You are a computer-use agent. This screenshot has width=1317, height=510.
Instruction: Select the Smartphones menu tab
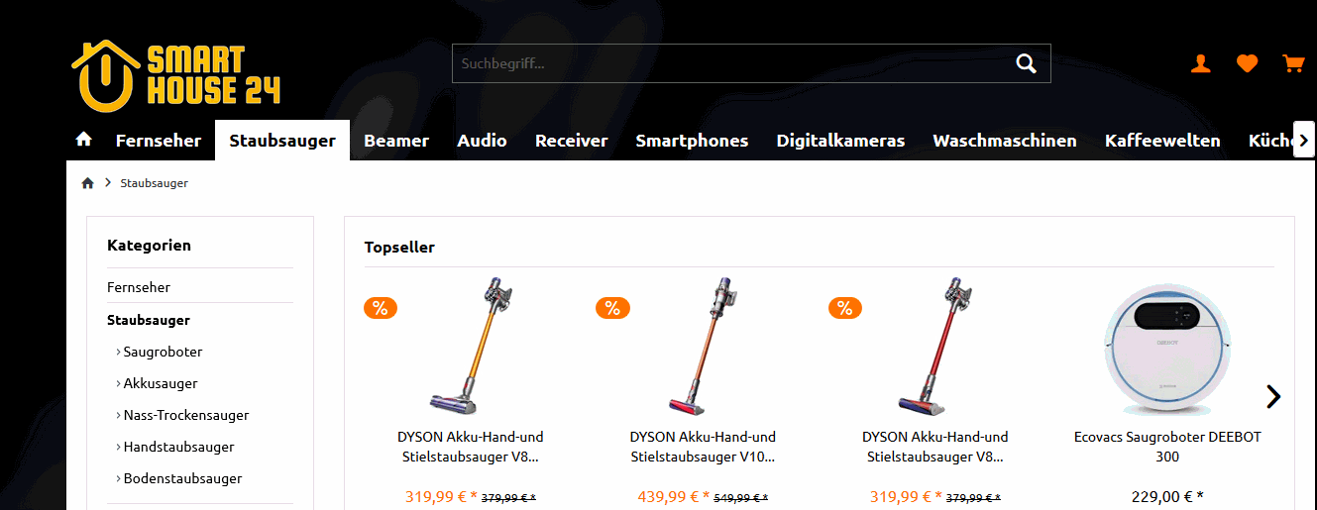pyautogui.click(x=692, y=141)
